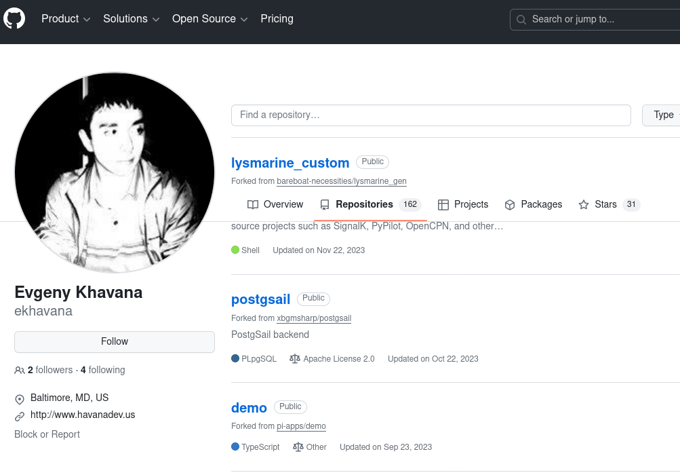Viewport: 680px width, 475px height.
Task: Click the people icon beside followers
Action: pos(20,370)
